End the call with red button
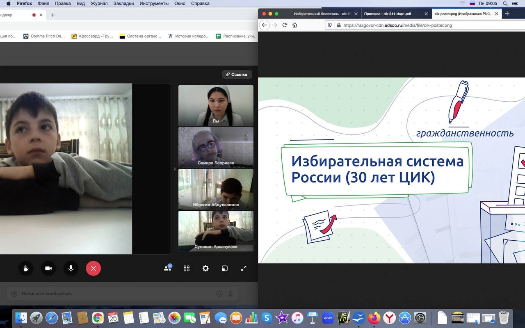This screenshot has height=328, width=525. pyautogui.click(x=94, y=268)
